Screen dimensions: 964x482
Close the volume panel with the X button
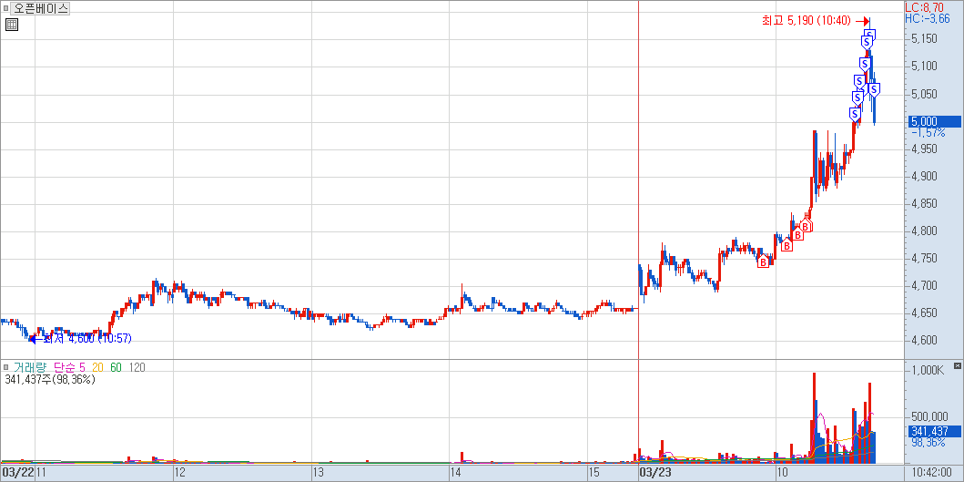coord(958,366)
